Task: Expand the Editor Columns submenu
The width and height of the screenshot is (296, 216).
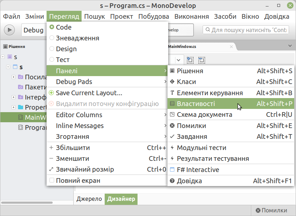Action: click(x=107, y=115)
